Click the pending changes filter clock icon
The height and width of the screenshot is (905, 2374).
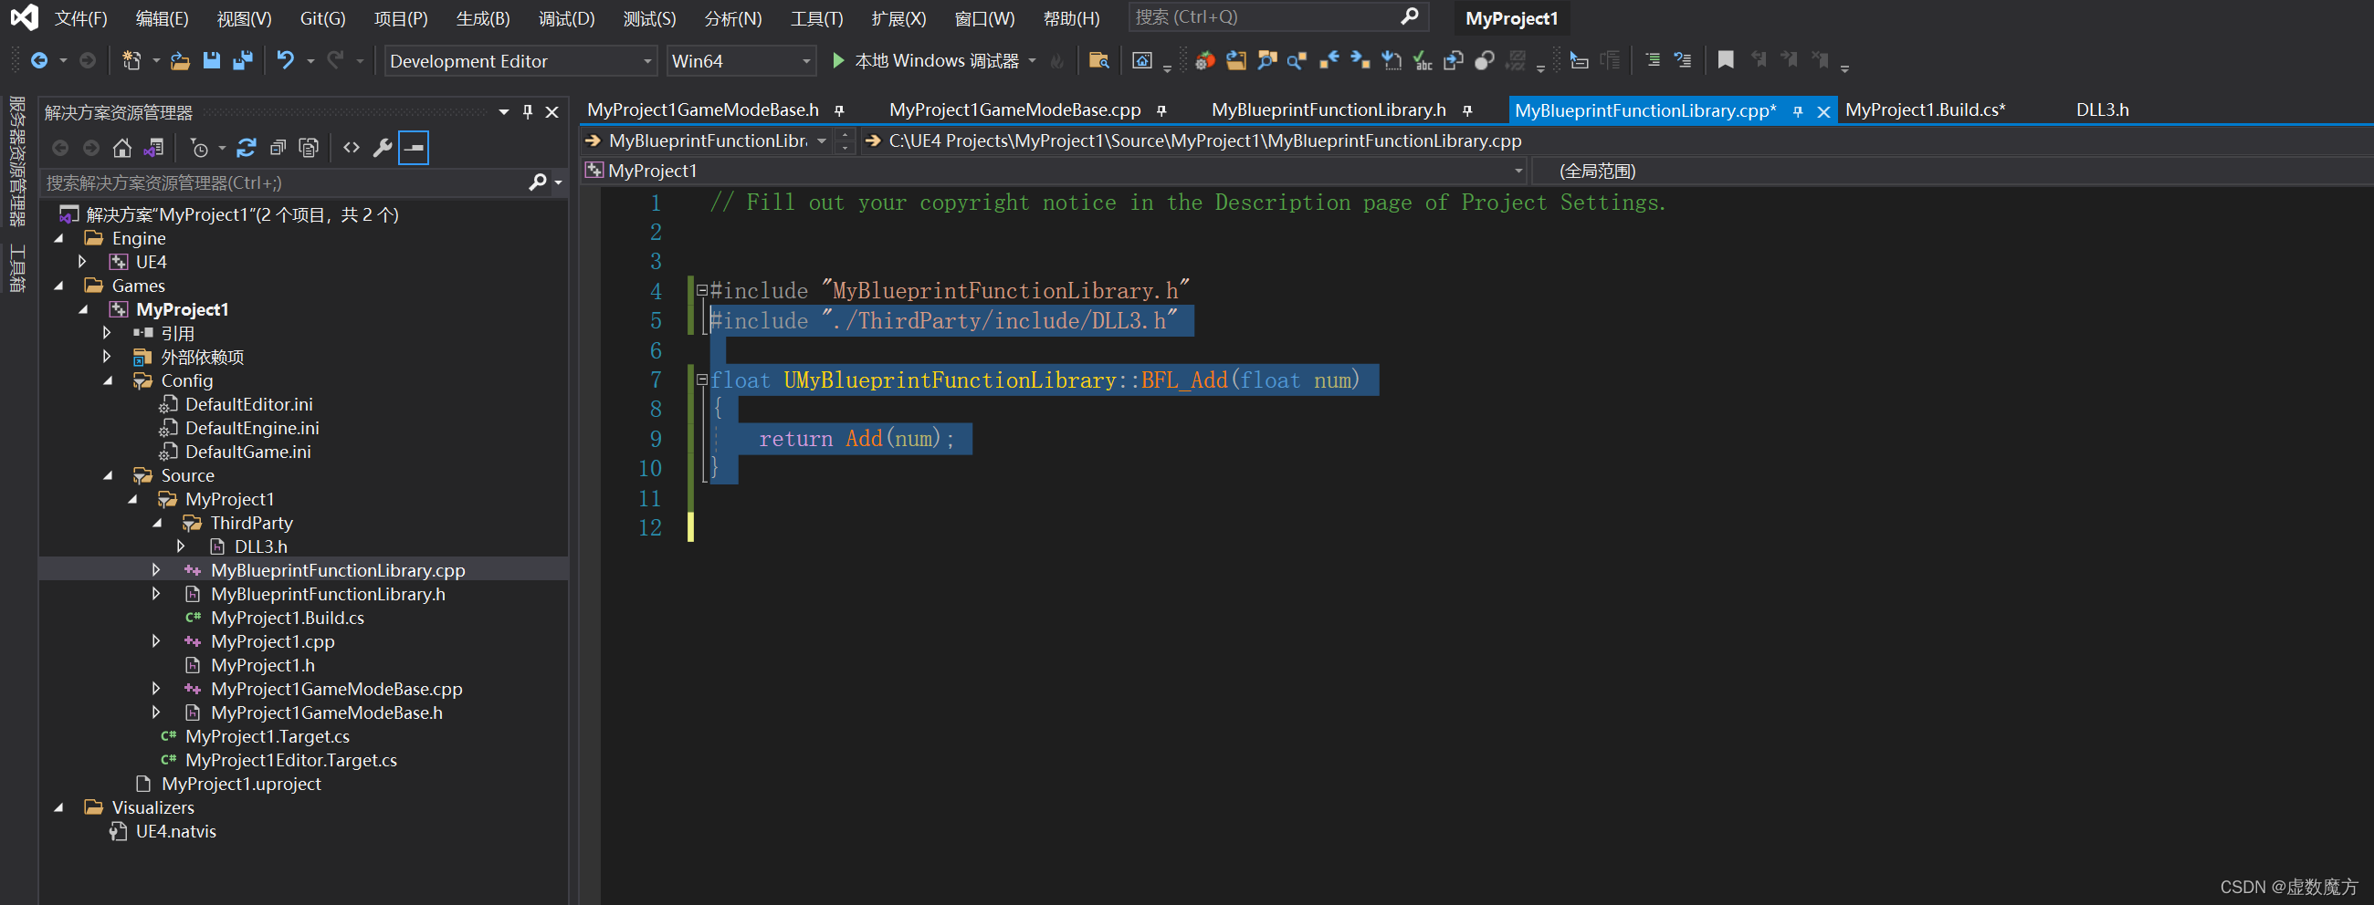coord(199,147)
